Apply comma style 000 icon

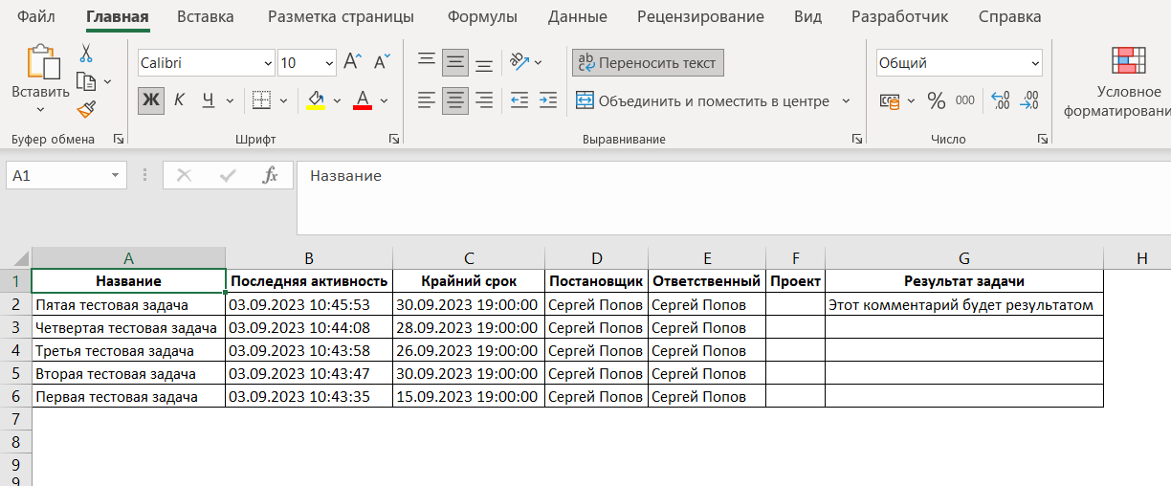pos(964,100)
